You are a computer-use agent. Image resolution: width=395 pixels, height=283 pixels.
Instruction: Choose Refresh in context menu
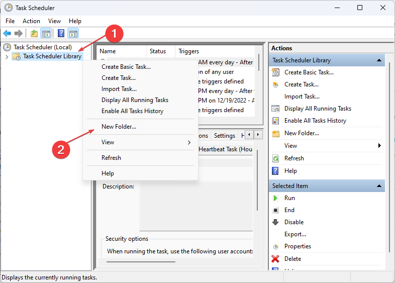(141, 158)
